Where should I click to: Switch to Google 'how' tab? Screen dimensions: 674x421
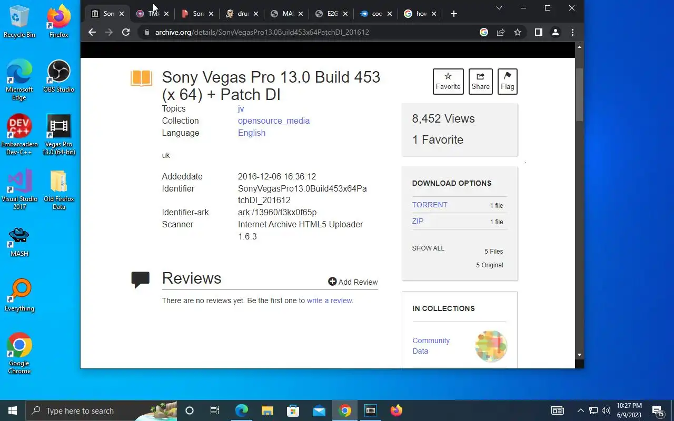click(x=421, y=14)
